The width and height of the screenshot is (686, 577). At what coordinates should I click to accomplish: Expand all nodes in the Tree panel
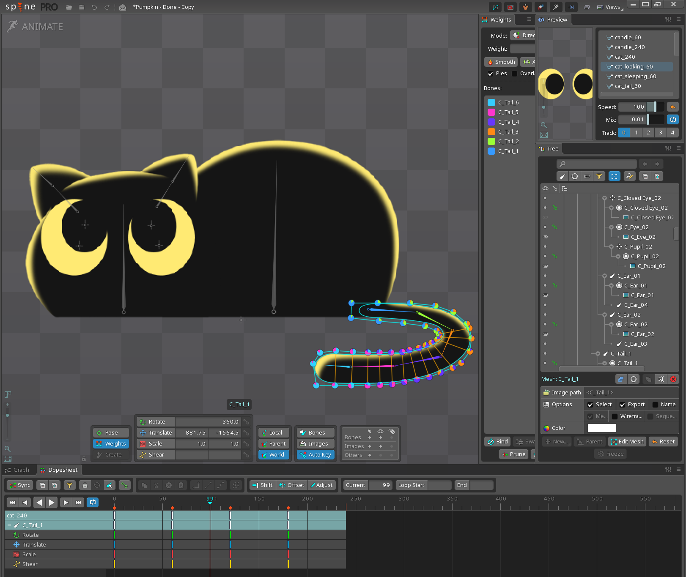click(x=657, y=176)
